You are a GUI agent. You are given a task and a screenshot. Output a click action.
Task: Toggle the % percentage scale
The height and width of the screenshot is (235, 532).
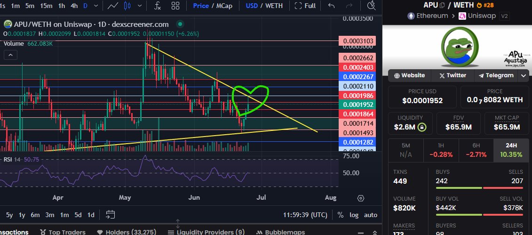(x=340, y=215)
